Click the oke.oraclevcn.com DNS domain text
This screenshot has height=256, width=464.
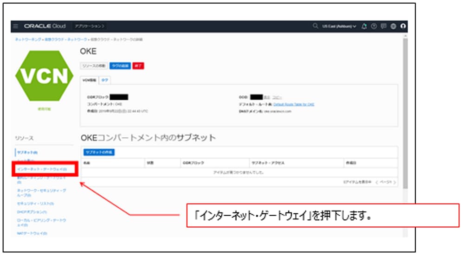pyautogui.click(x=277, y=111)
